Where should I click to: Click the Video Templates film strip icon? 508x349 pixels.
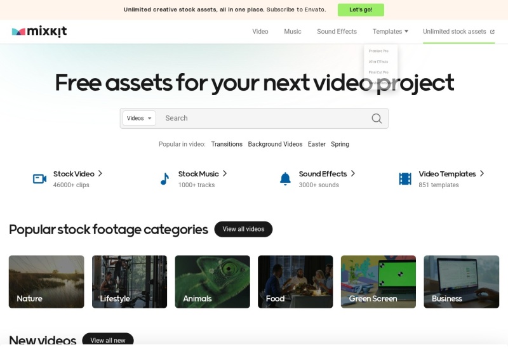pos(405,179)
